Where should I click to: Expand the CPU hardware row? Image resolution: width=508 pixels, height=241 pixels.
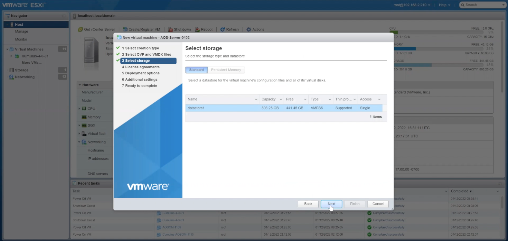[80, 109]
